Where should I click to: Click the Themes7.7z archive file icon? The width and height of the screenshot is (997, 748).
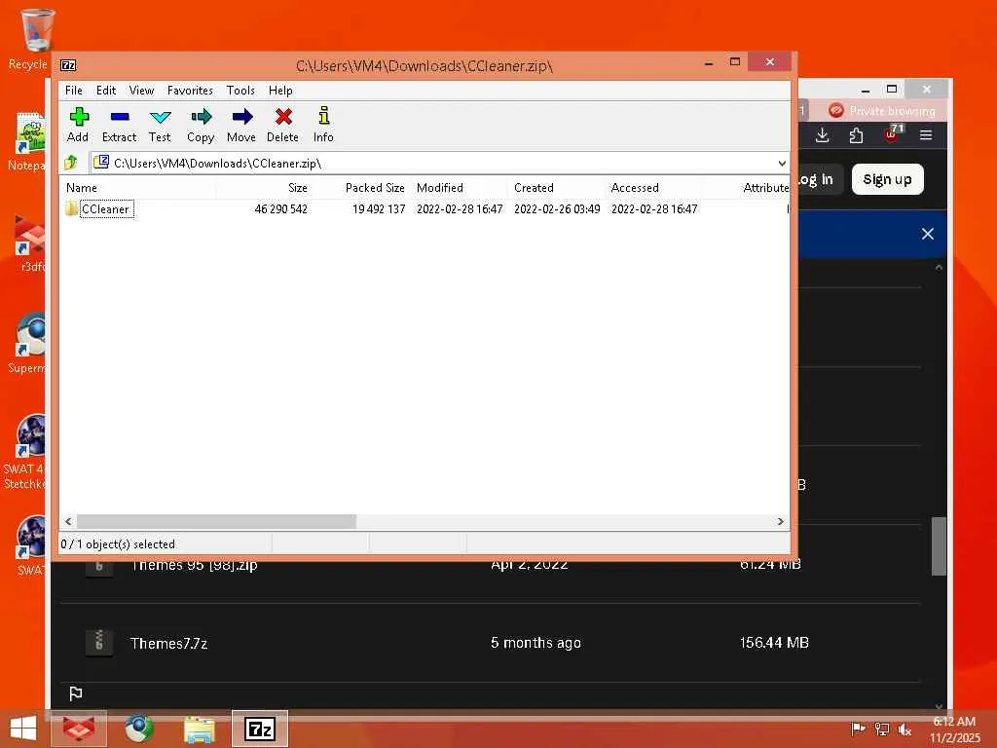pyautogui.click(x=99, y=643)
